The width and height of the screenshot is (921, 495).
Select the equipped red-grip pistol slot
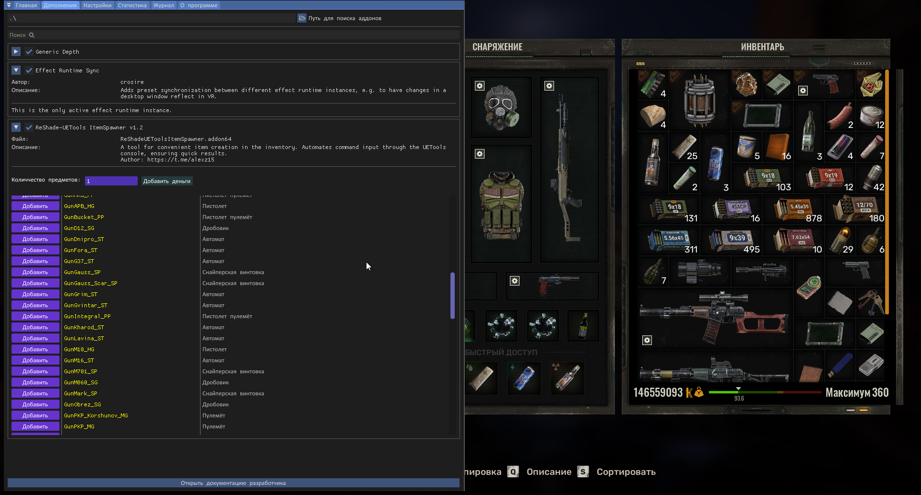(x=552, y=286)
